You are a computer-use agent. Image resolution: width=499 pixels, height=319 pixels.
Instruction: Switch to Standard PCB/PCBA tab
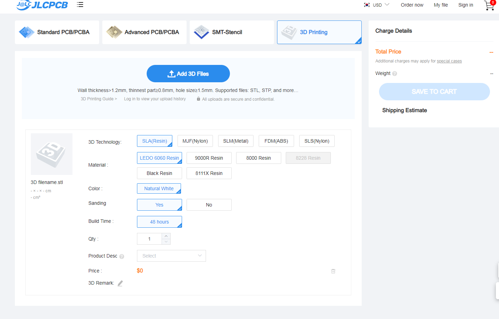57,32
